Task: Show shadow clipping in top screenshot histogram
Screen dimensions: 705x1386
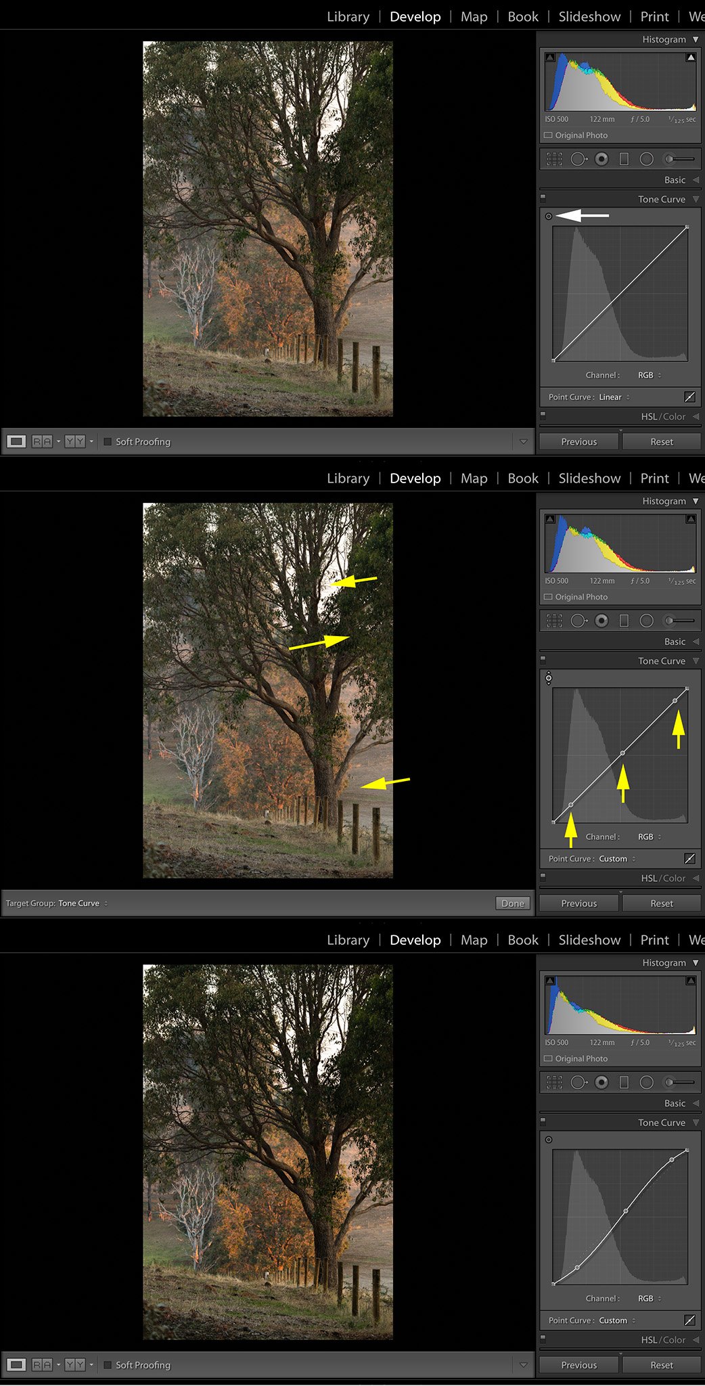Action: pyautogui.click(x=550, y=58)
